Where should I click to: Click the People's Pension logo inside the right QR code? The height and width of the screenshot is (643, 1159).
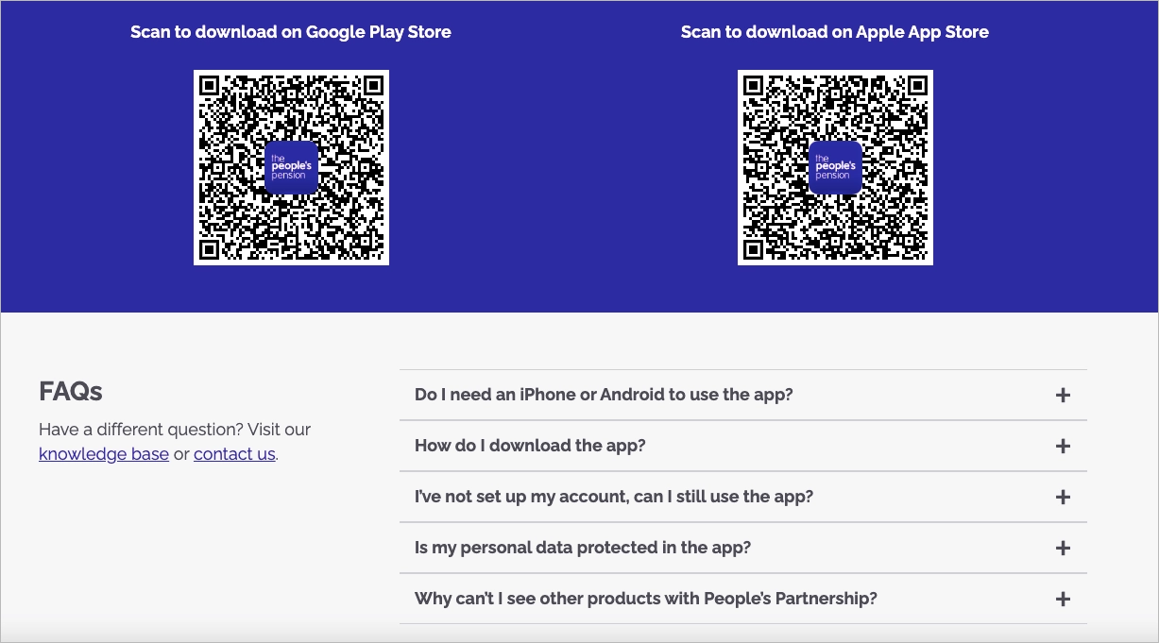coord(835,167)
